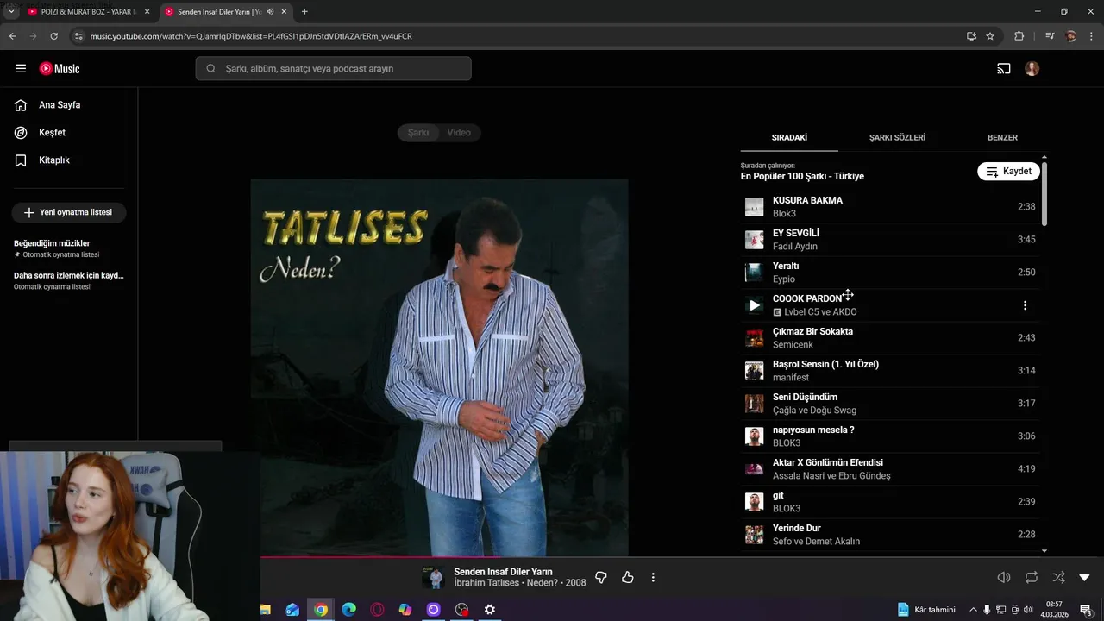Click install app icon in address bar
The width and height of the screenshot is (1104, 621).
[971, 36]
